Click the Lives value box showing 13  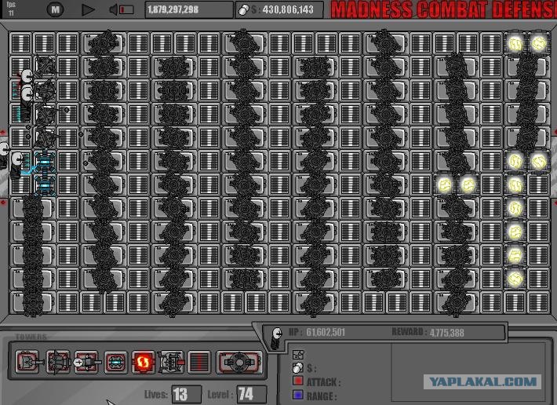(x=186, y=394)
